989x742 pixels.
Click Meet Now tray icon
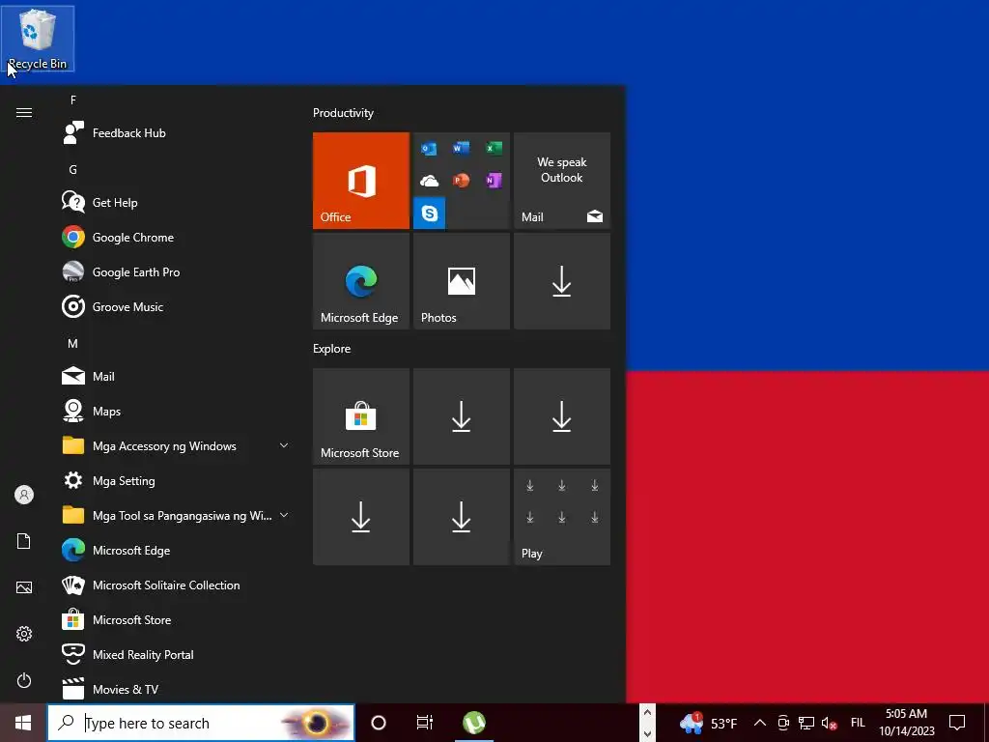[783, 723]
